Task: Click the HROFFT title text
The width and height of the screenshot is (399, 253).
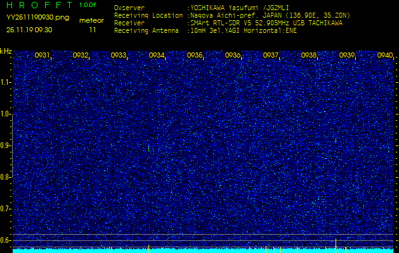Action: coord(39,5)
